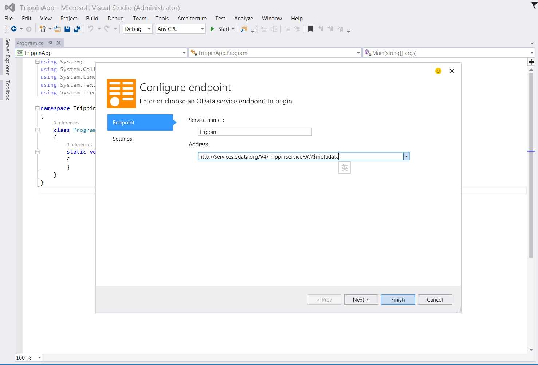The width and height of the screenshot is (538, 365).
Task: Close the Program.cs tab
Action: [59, 43]
